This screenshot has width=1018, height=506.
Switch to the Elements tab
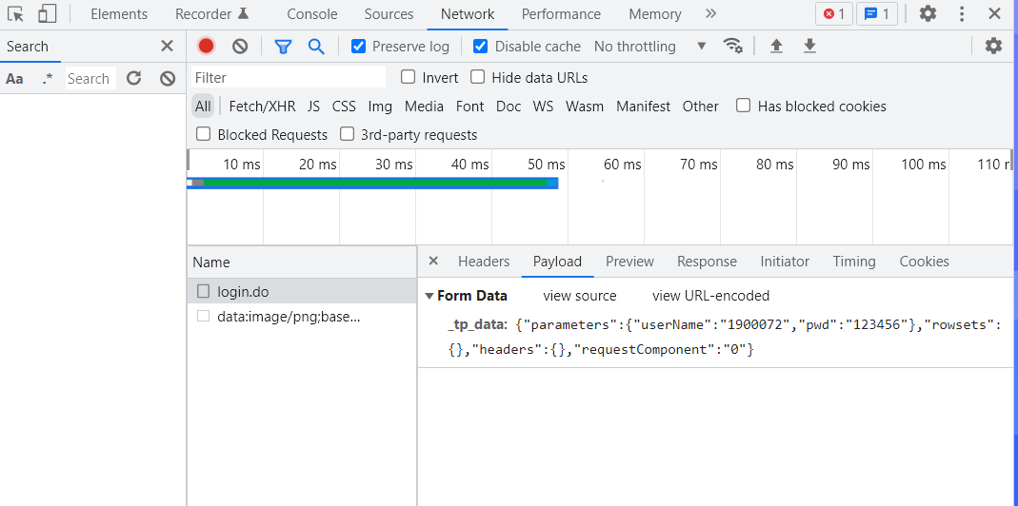119,13
